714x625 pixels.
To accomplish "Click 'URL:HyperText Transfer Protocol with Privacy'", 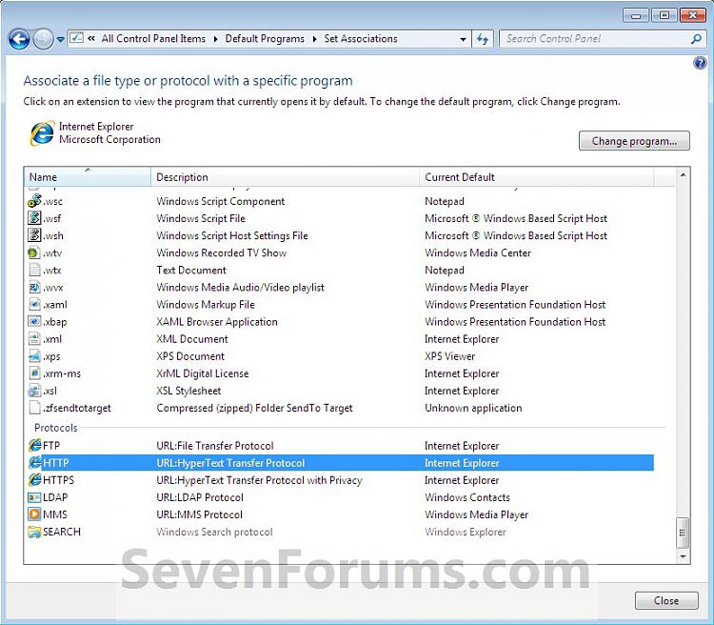I will pos(259,480).
